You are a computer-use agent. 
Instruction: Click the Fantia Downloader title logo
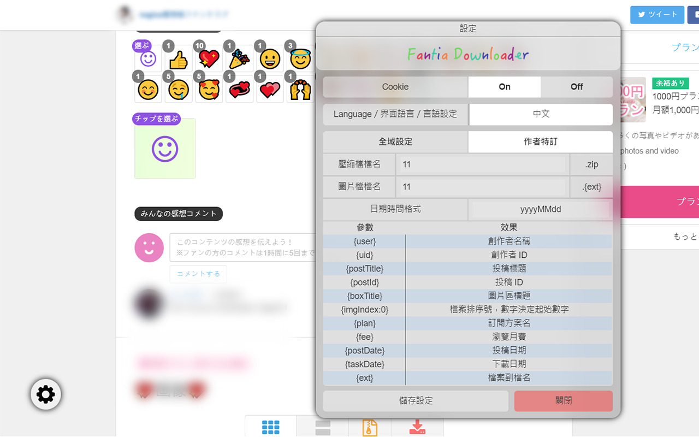tap(468, 55)
